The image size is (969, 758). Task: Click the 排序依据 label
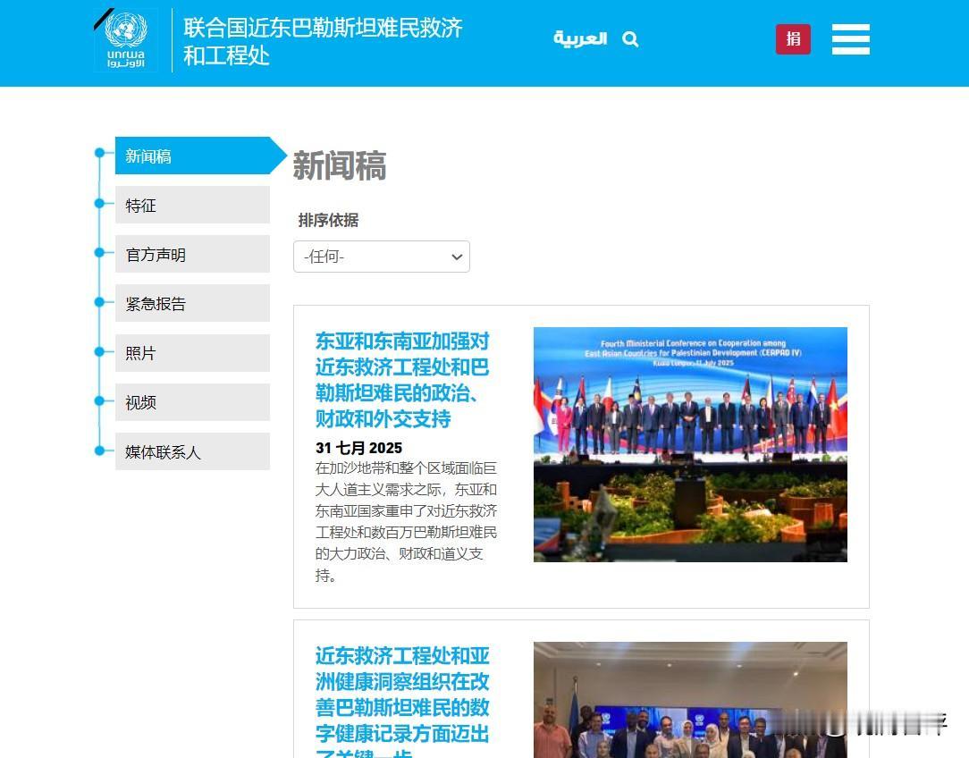pyautogui.click(x=328, y=220)
